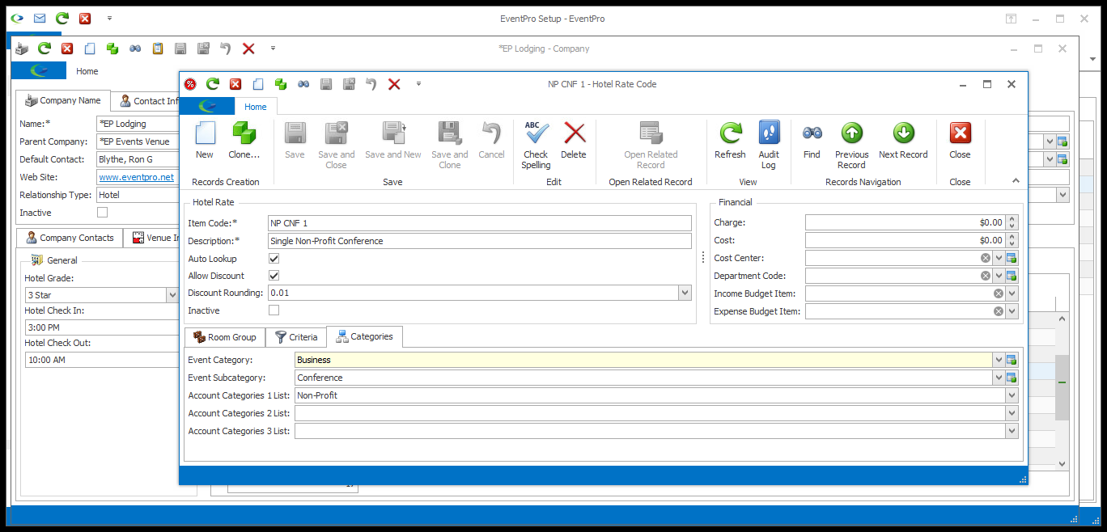Collapse the ribbon with the chevron

coord(1016,181)
